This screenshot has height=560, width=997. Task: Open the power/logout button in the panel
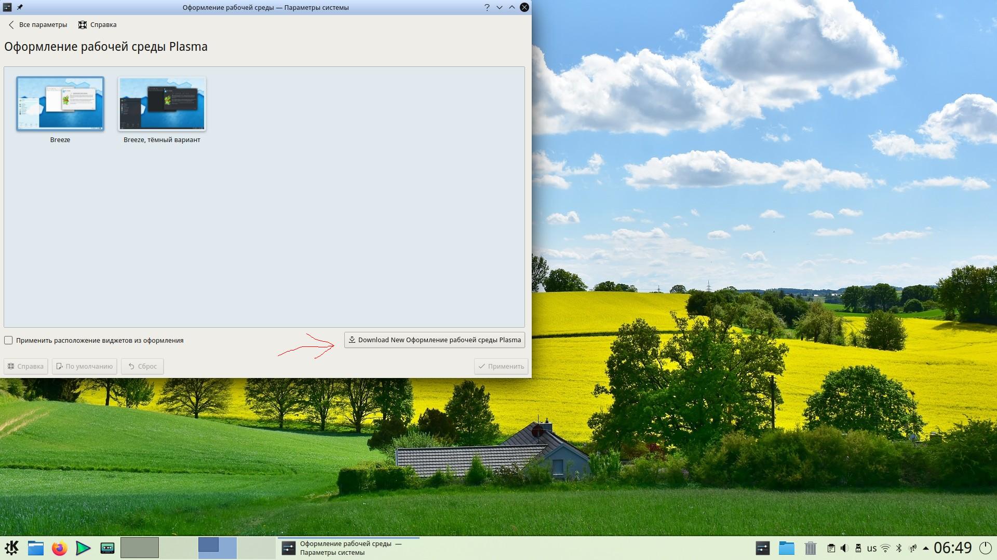click(x=985, y=548)
